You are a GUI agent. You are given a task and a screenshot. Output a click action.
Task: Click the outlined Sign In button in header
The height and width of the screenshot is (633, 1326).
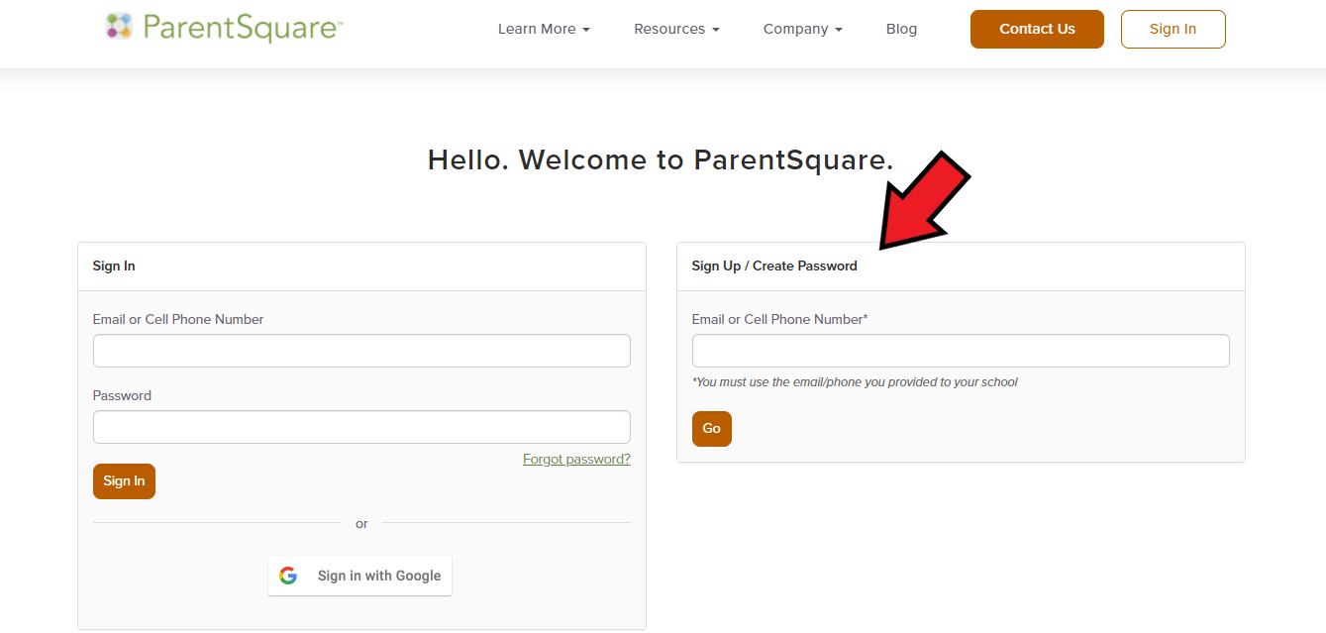tap(1173, 29)
